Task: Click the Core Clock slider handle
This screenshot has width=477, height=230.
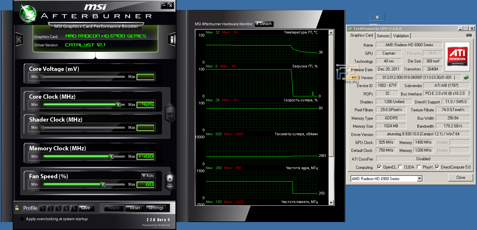Action: [x=118, y=104]
